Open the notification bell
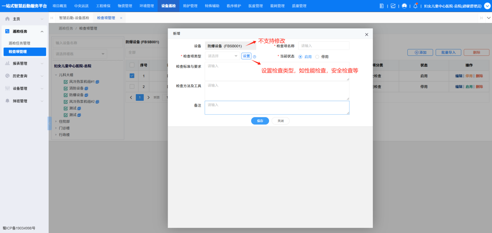The height and width of the screenshot is (233, 492). click(416, 6)
